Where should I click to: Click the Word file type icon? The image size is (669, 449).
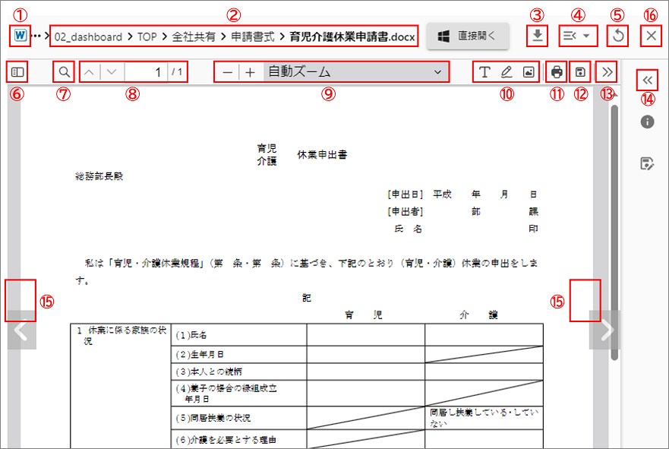coord(18,36)
